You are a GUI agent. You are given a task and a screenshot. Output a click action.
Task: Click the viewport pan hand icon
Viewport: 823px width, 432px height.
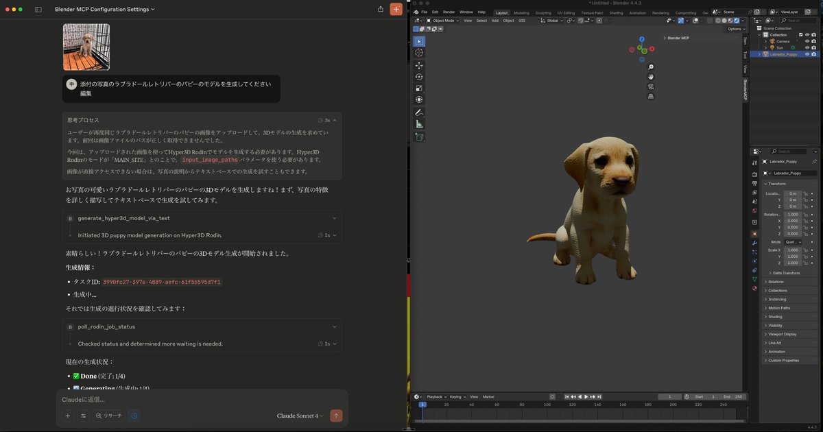point(650,77)
